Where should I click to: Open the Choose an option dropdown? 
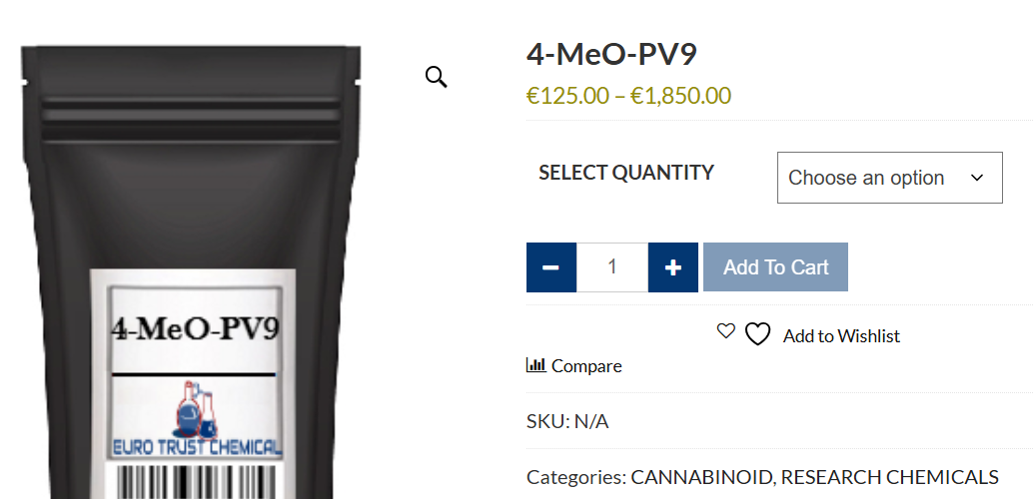pos(889,178)
